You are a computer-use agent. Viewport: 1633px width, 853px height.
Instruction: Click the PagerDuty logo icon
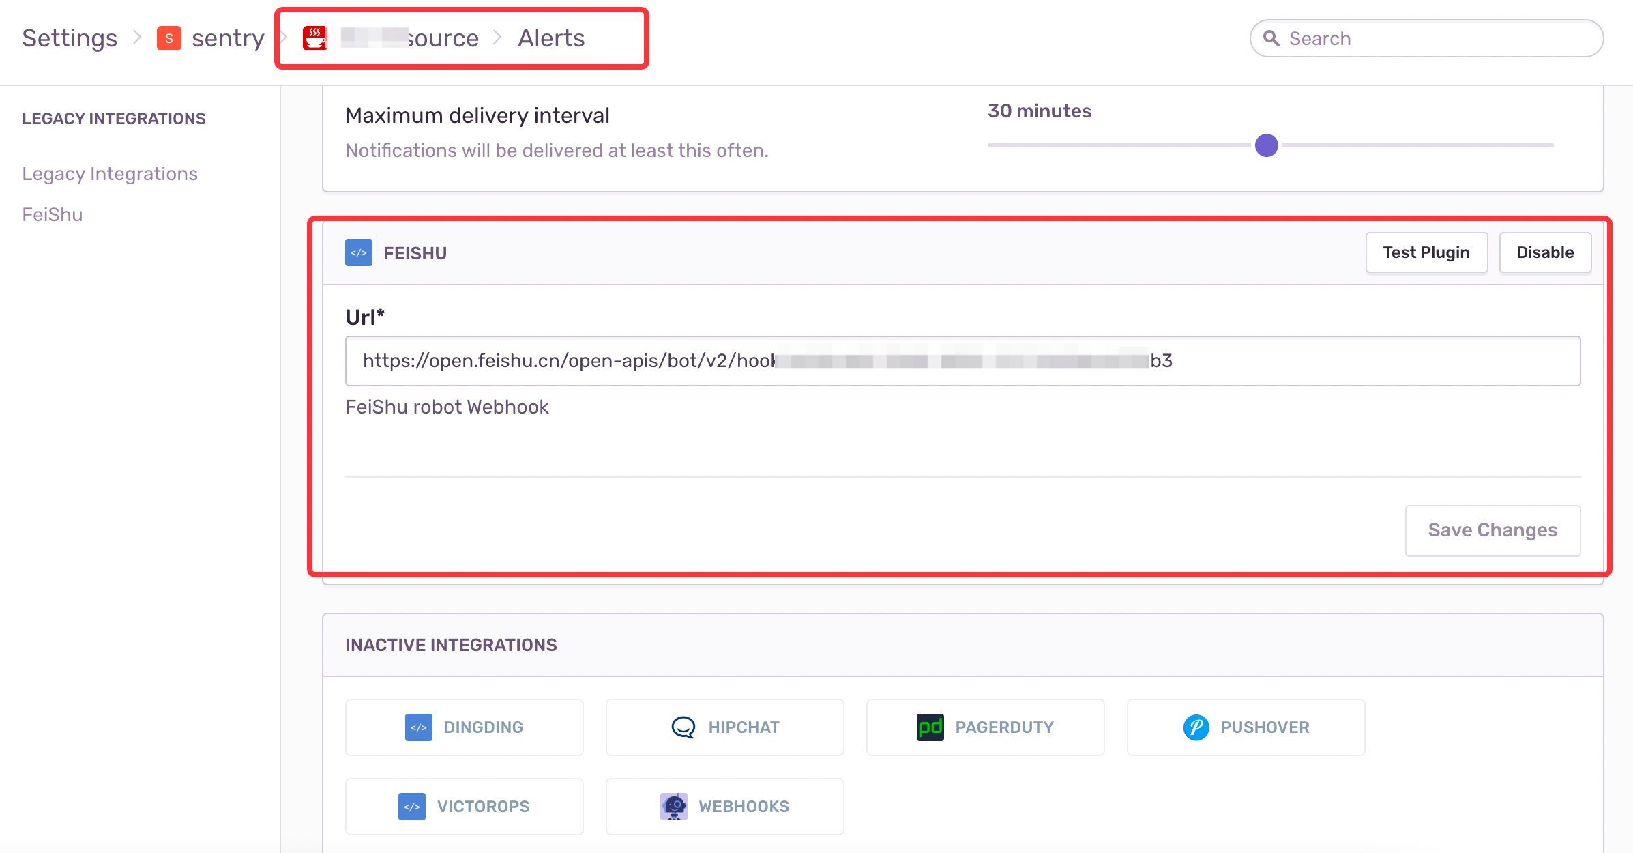[x=930, y=727]
